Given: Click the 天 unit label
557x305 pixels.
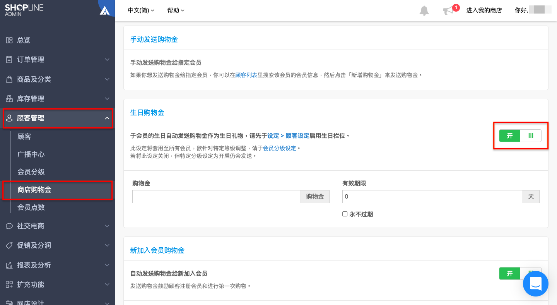Looking at the screenshot, I should point(531,197).
